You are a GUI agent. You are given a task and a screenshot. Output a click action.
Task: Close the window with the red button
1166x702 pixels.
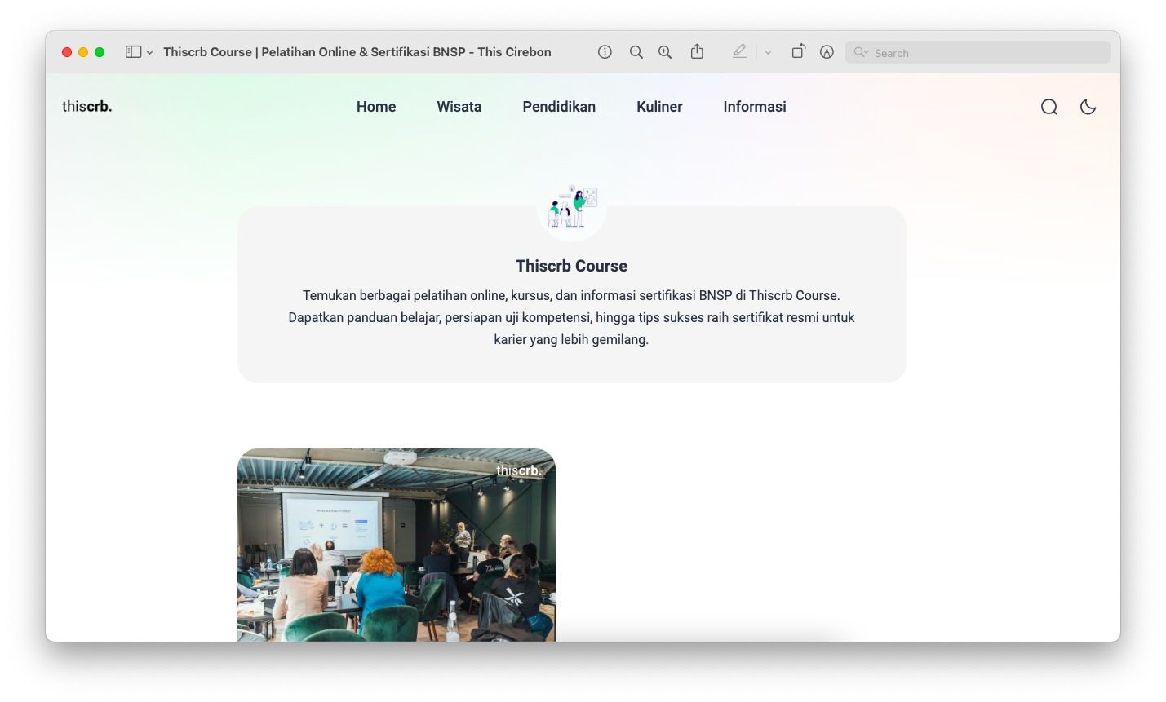click(67, 52)
